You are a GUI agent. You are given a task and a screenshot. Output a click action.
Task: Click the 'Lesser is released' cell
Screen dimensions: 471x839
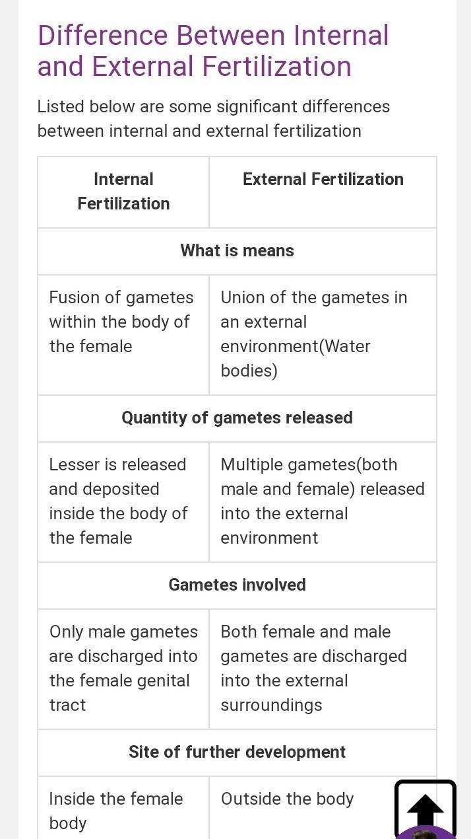(123, 502)
